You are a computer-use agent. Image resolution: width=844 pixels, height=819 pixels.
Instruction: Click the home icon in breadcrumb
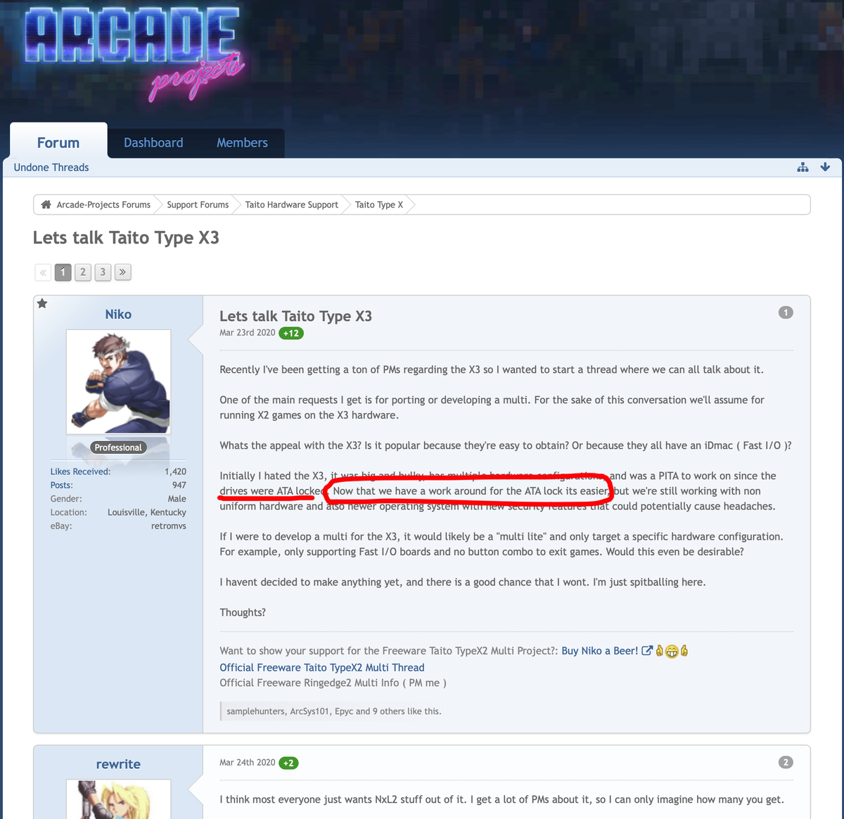click(46, 205)
